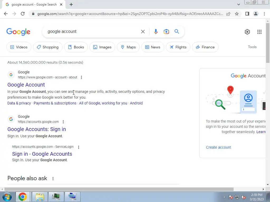Click Create account in side panel
This screenshot has width=270, height=202.
[x=218, y=147]
